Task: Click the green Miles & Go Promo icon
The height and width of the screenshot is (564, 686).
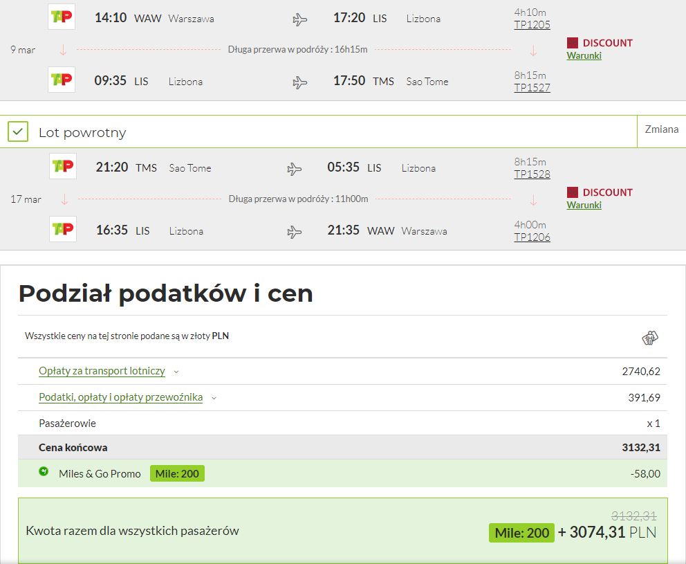Action: pyautogui.click(x=44, y=471)
